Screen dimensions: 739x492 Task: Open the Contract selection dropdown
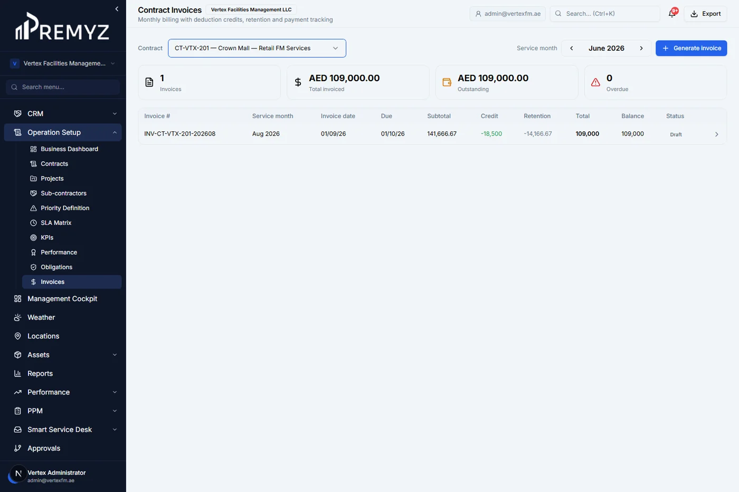[257, 48]
